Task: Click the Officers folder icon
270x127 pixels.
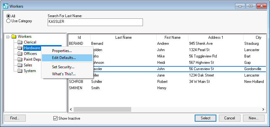Action: coord(20,54)
